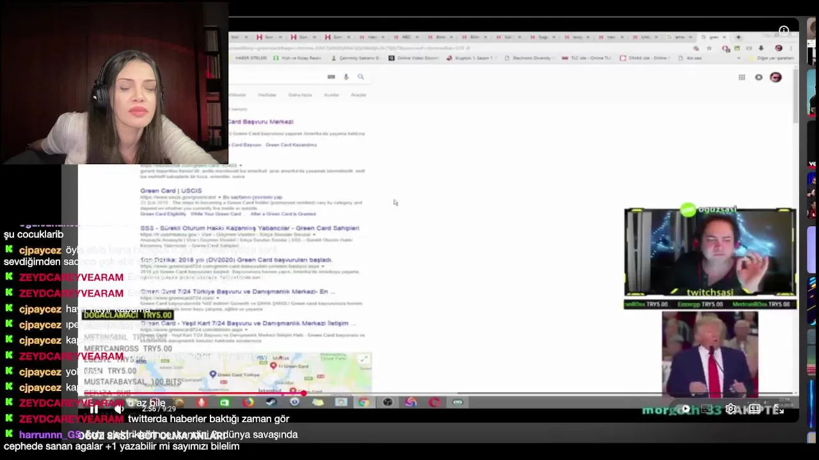Open Google notifications icon
The height and width of the screenshot is (460, 819).
[759, 77]
